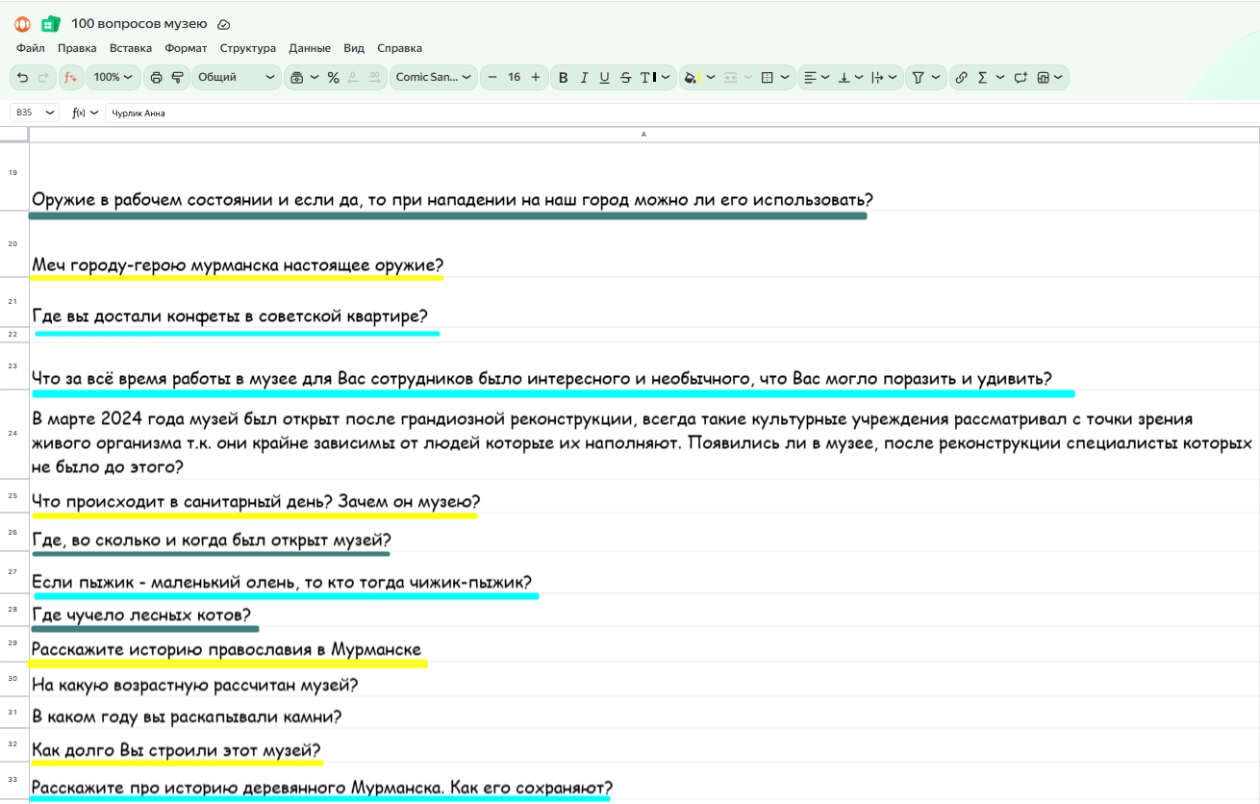
Task: Toggle italic formatting
Action: 584,77
